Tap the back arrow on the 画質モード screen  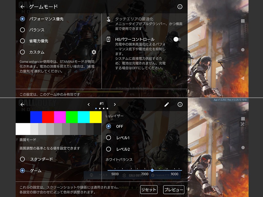[x=22, y=105]
